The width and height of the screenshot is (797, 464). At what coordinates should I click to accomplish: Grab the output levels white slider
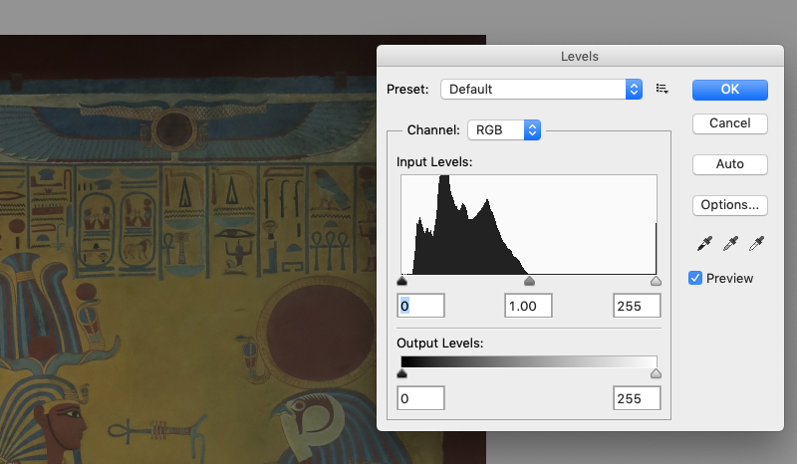coord(656,373)
